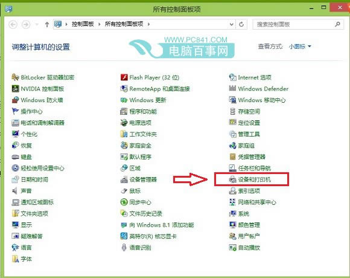350x278 pixels.
Task: Open the 自动播放 icon
Action: (232, 248)
